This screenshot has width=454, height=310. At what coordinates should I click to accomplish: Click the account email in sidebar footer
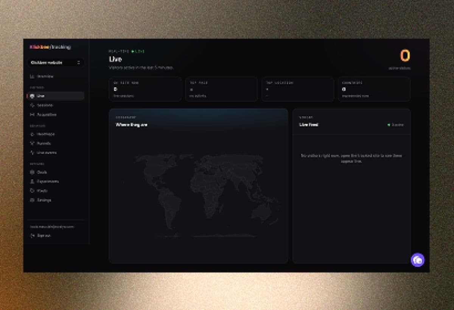click(x=52, y=227)
